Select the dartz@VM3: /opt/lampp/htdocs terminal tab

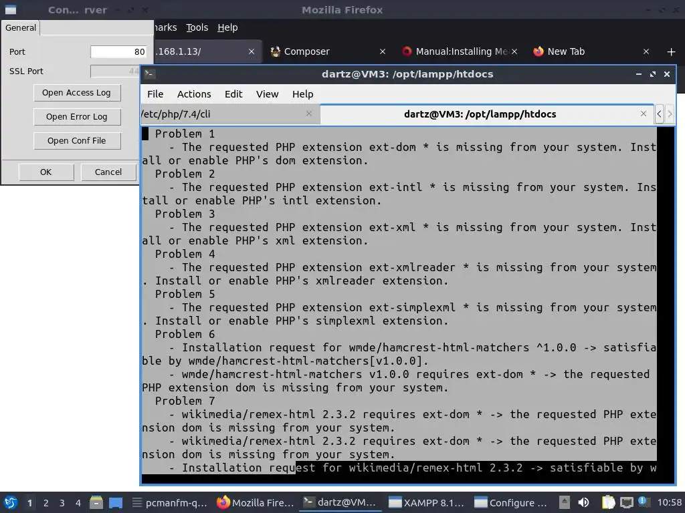coord(487,114)
